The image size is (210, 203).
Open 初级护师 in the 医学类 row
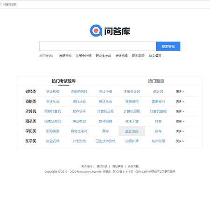pyautogui.click(x=132, y=141)
